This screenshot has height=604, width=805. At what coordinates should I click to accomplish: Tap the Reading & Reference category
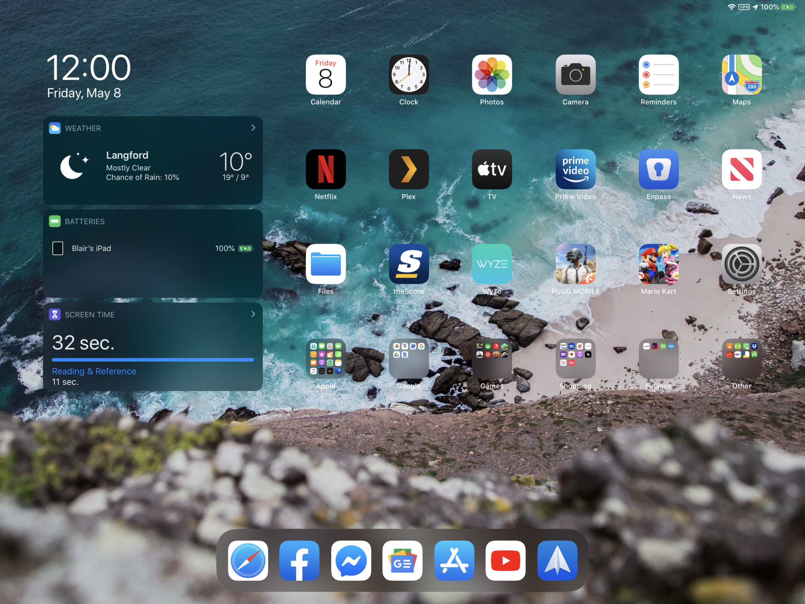coord(94,371)
